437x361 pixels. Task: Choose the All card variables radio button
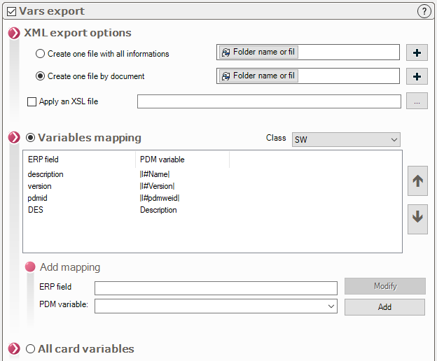click(30, 349)
